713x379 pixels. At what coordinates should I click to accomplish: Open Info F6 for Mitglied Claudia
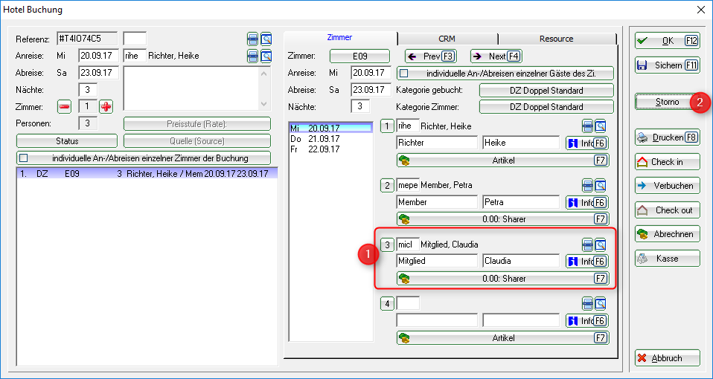click(587, 262)
